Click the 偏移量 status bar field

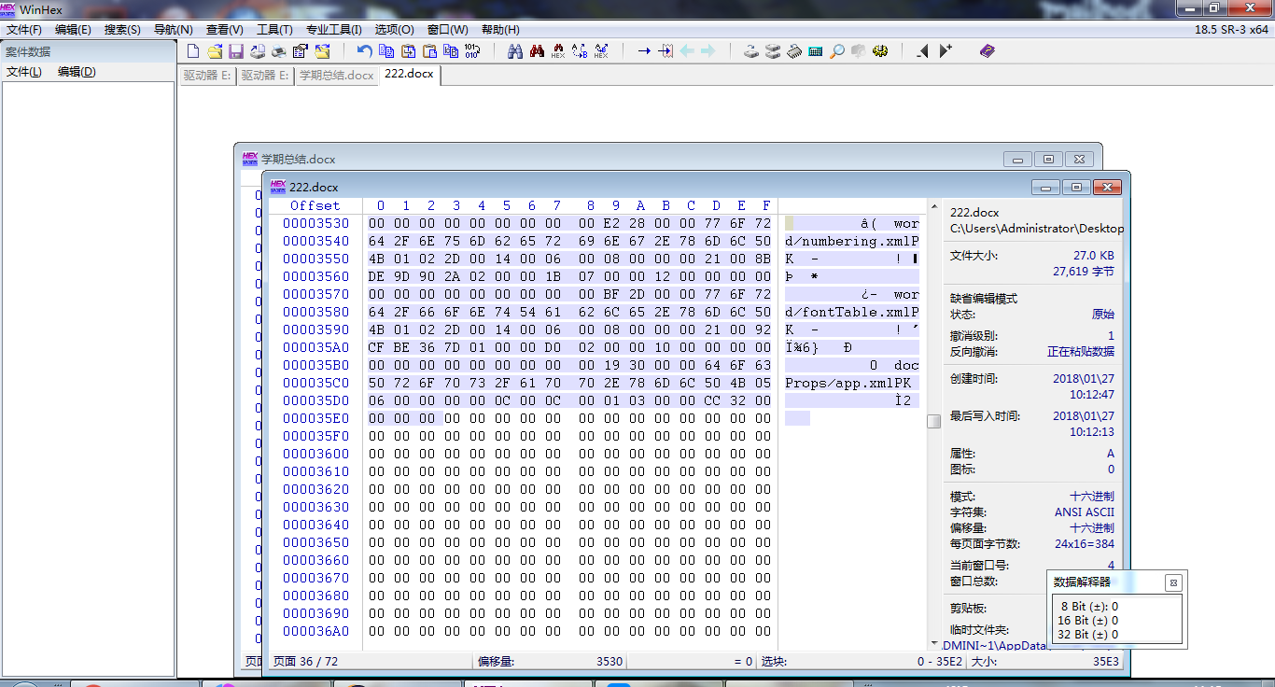click(550, 661)
